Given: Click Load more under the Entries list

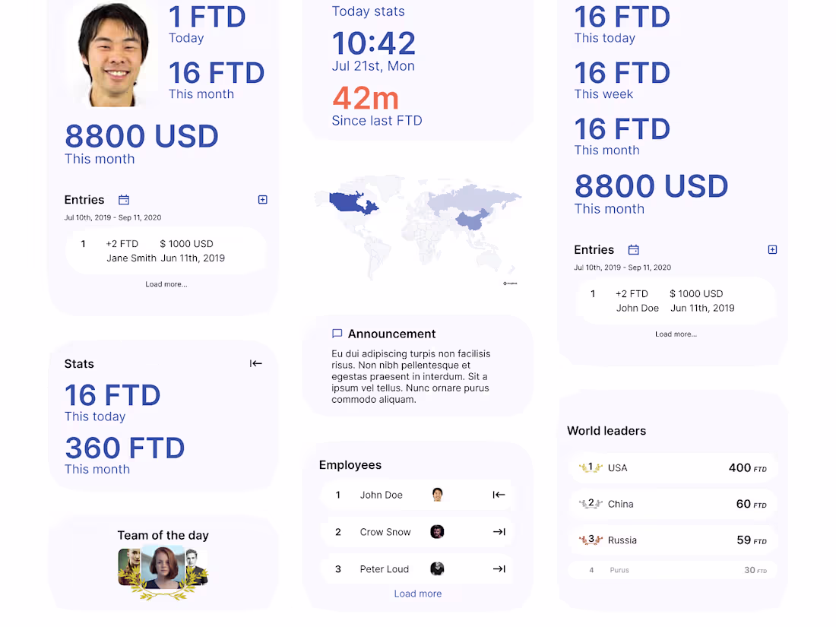Looking at the screenshot, I should (166, 283).
